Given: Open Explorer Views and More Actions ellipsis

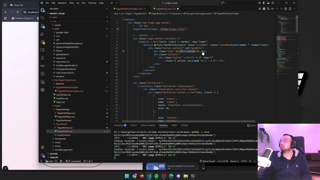Looking at the screenshot, I should (107, 9).
